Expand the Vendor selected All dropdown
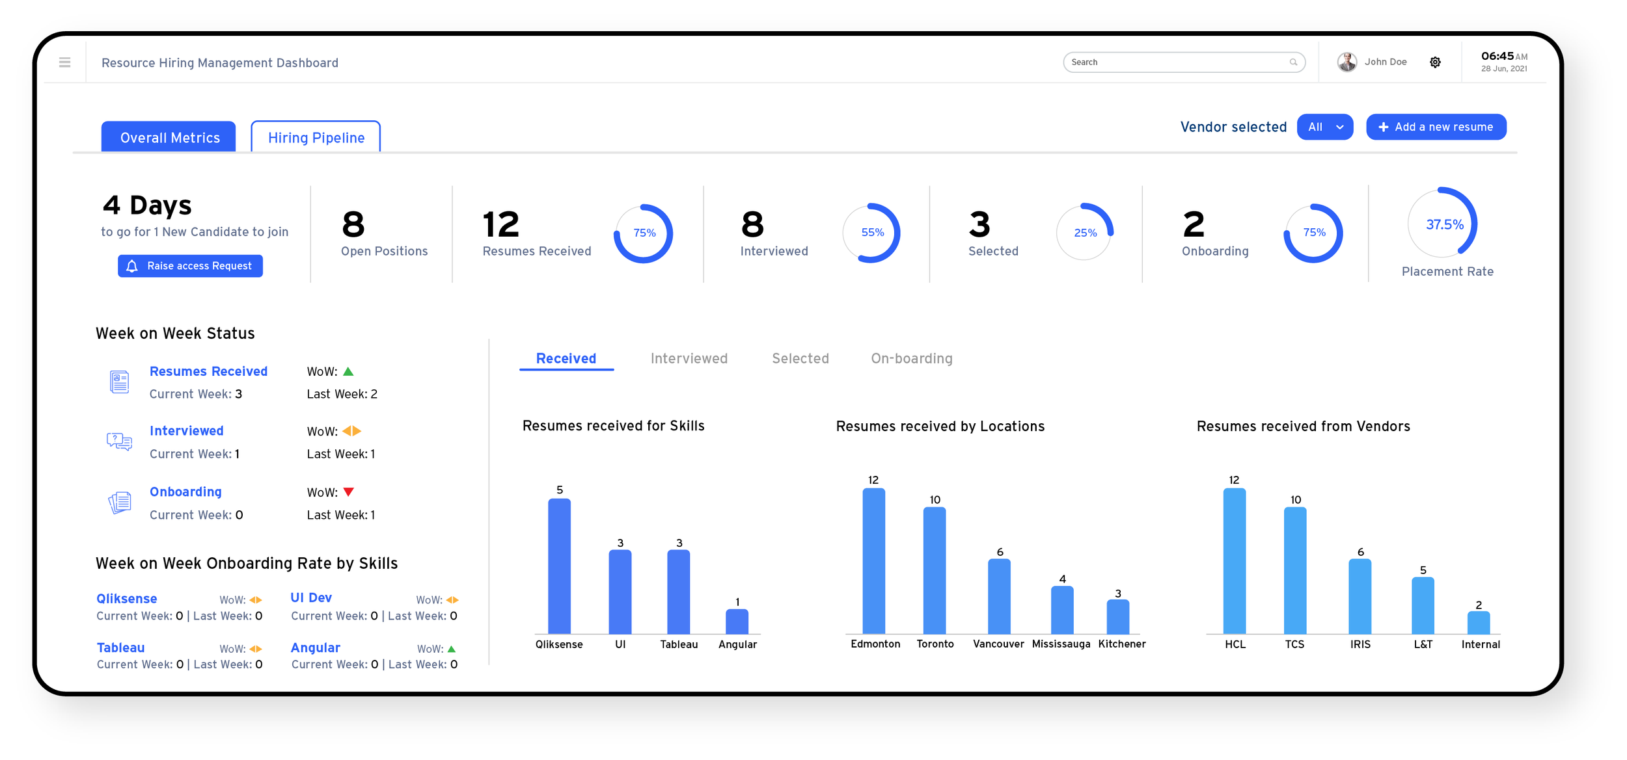 tap(1324, 127)
